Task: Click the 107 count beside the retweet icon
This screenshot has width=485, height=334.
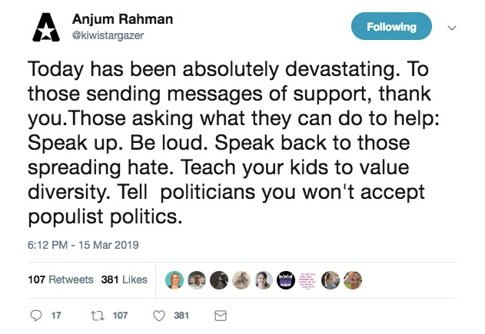Action: click(x=121, y=316)
